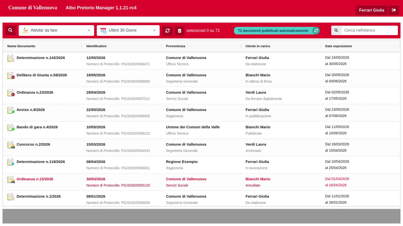The width and height of the screenshot is (403, 226).
Task: Click the select-all clipboard check icon
Action: 179,30
